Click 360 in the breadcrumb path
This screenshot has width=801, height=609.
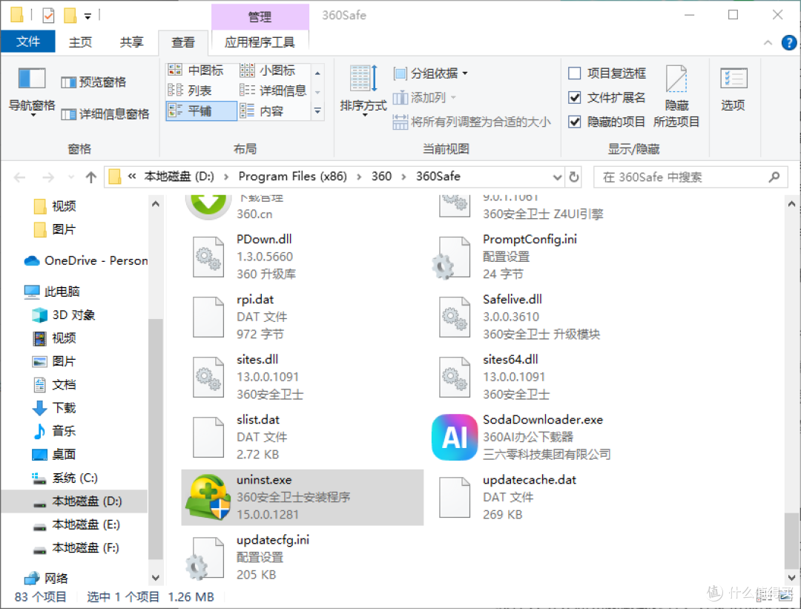click(381, 177)
